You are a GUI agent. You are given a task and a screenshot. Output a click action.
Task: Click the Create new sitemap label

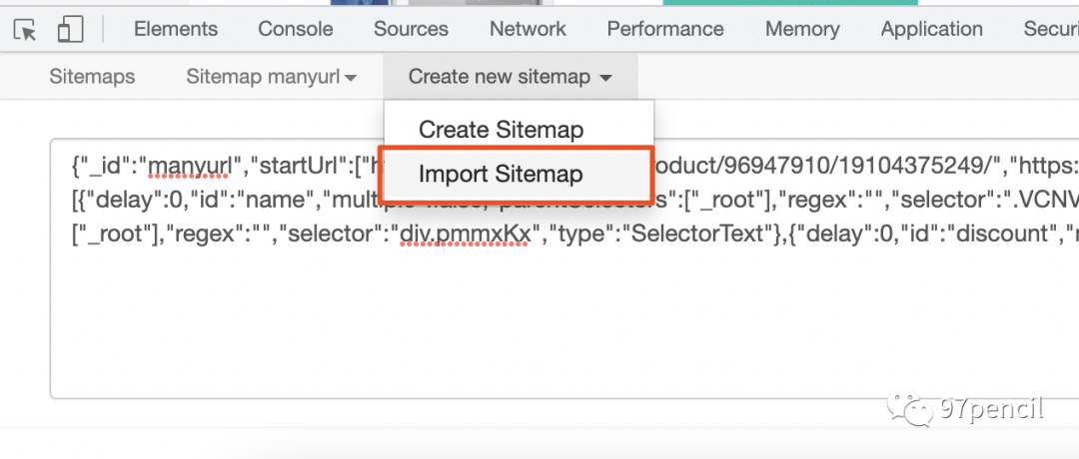coord(500,77)
